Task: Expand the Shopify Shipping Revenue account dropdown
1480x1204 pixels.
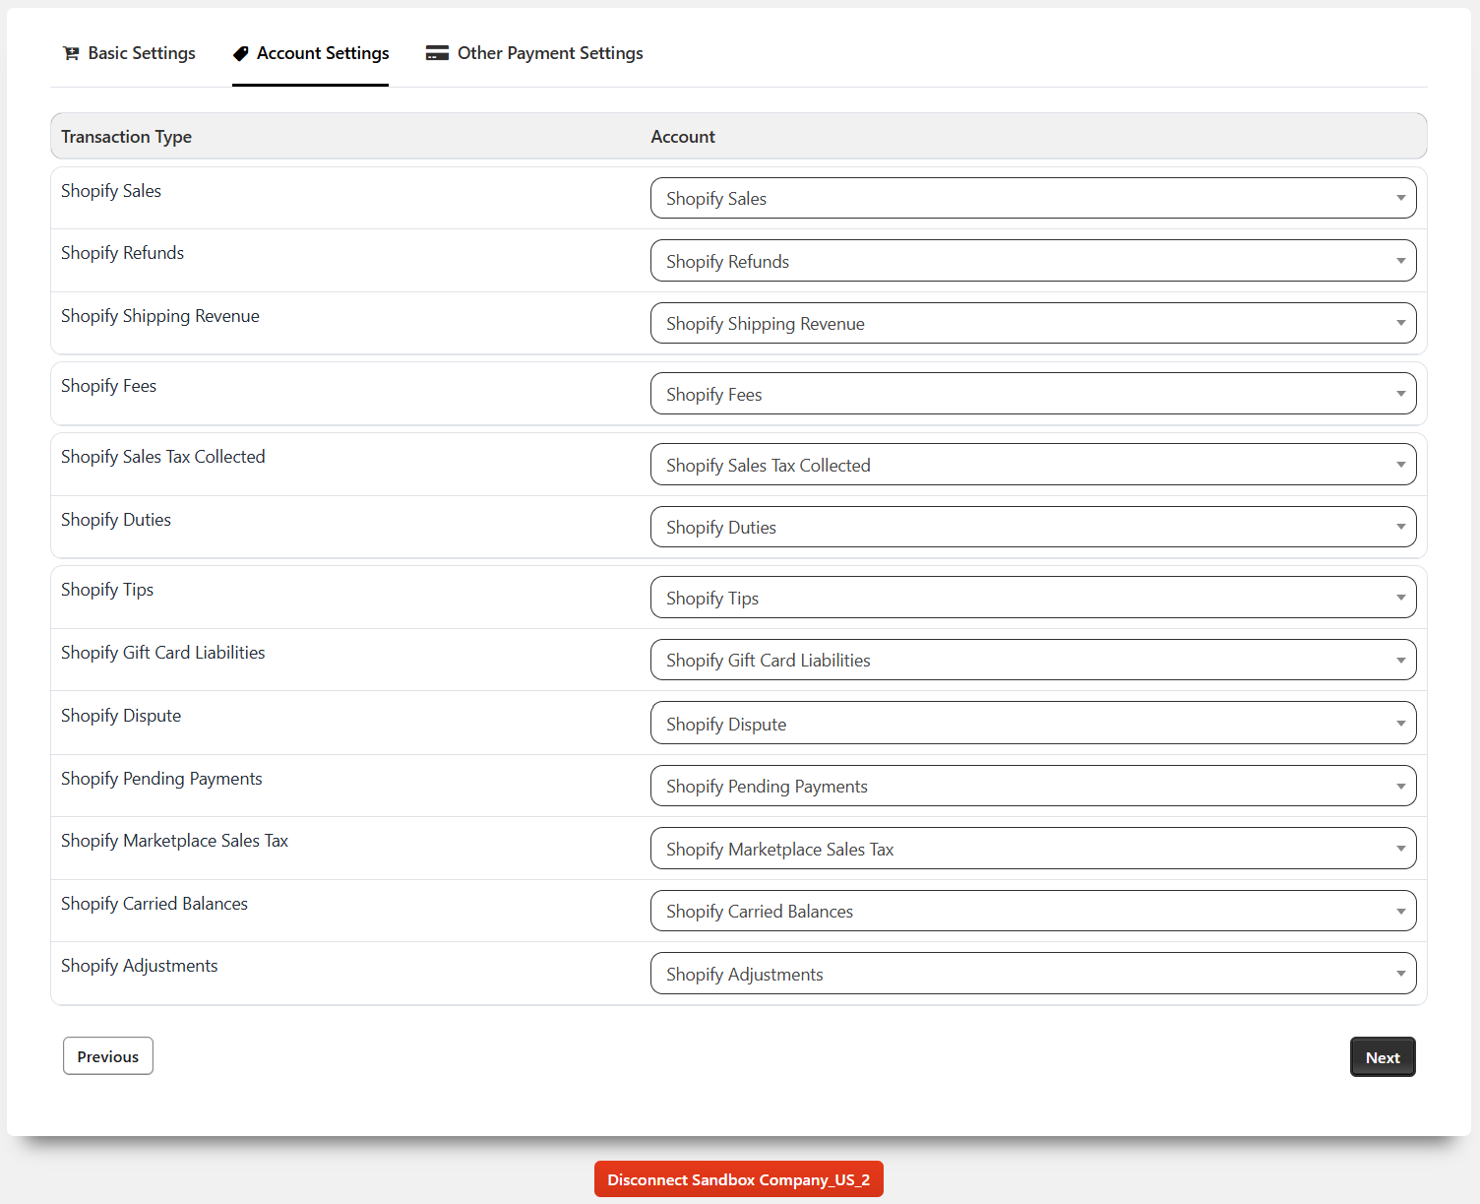Action: [1033, 323]
